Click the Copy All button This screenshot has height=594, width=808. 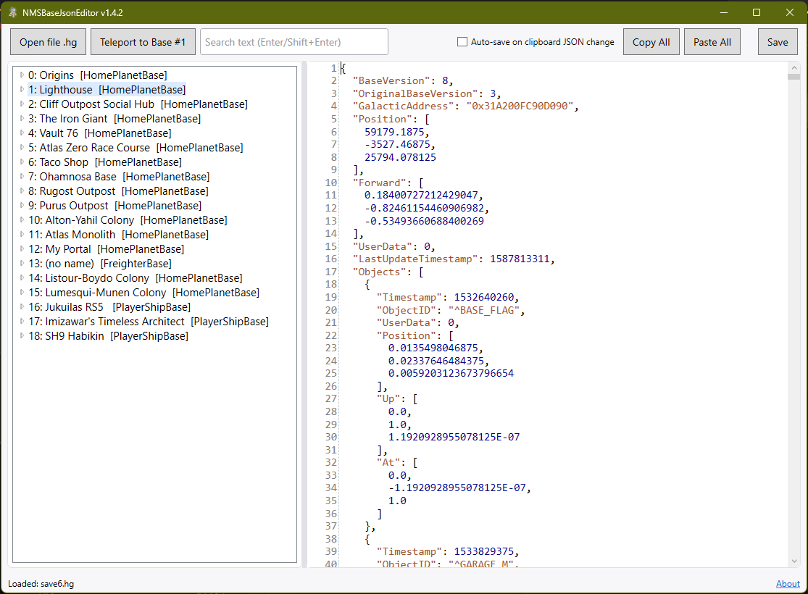pyautogui.click(x=651, y=42)
